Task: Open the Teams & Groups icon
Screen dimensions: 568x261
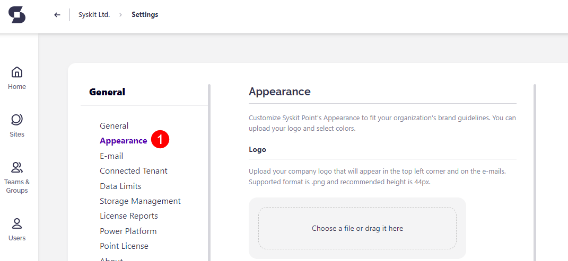Action: click(17, 168)
